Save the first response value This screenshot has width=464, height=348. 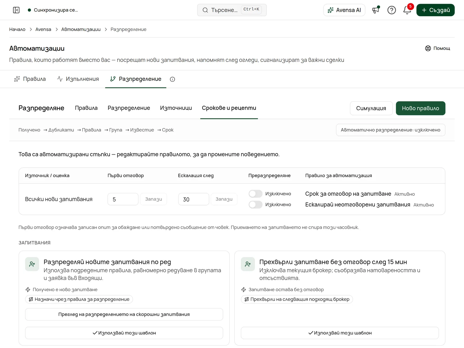[154, 199]
